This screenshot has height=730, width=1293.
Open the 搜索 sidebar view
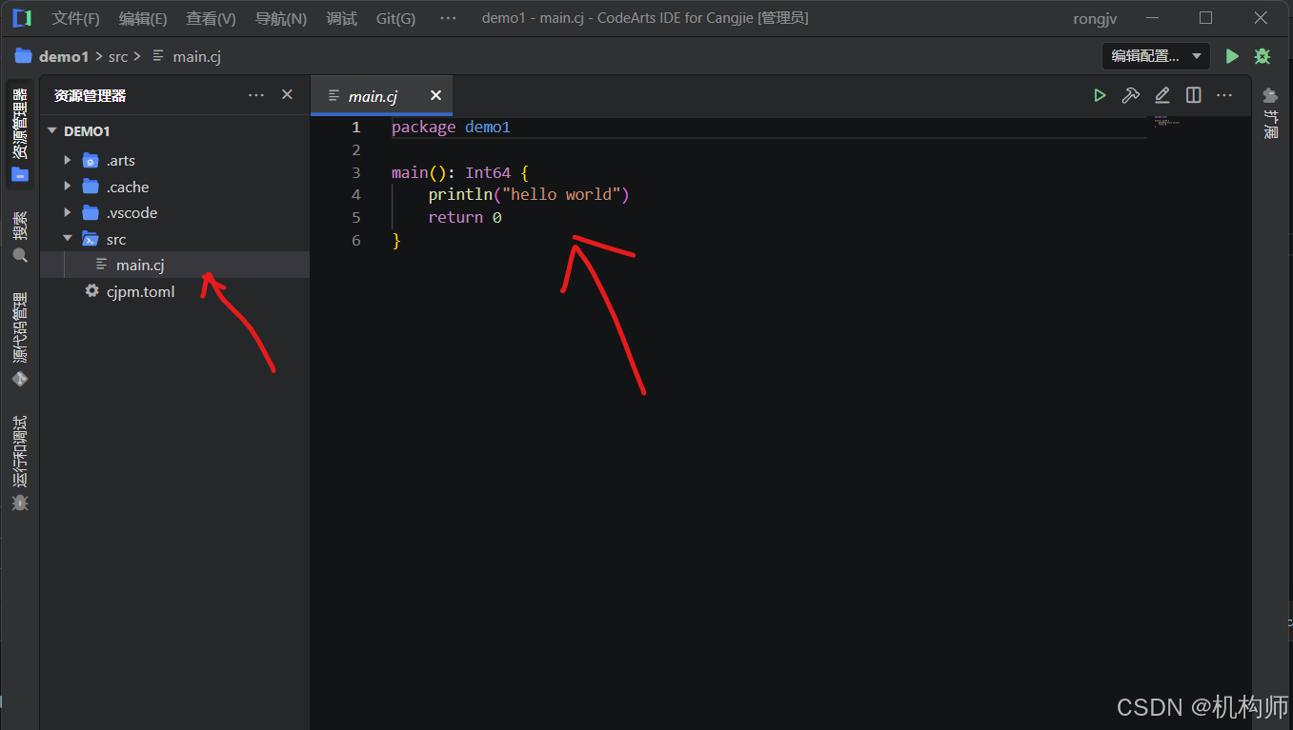pos(20,237)
